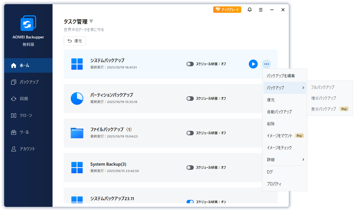Image resolution: width=355 pixels, height=211 pixels.
Task: Open クローン in the sidebar
Action: pos(28,116)
